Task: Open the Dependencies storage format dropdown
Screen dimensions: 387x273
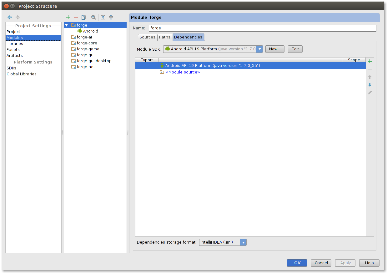Action: (x=243, y=242)
